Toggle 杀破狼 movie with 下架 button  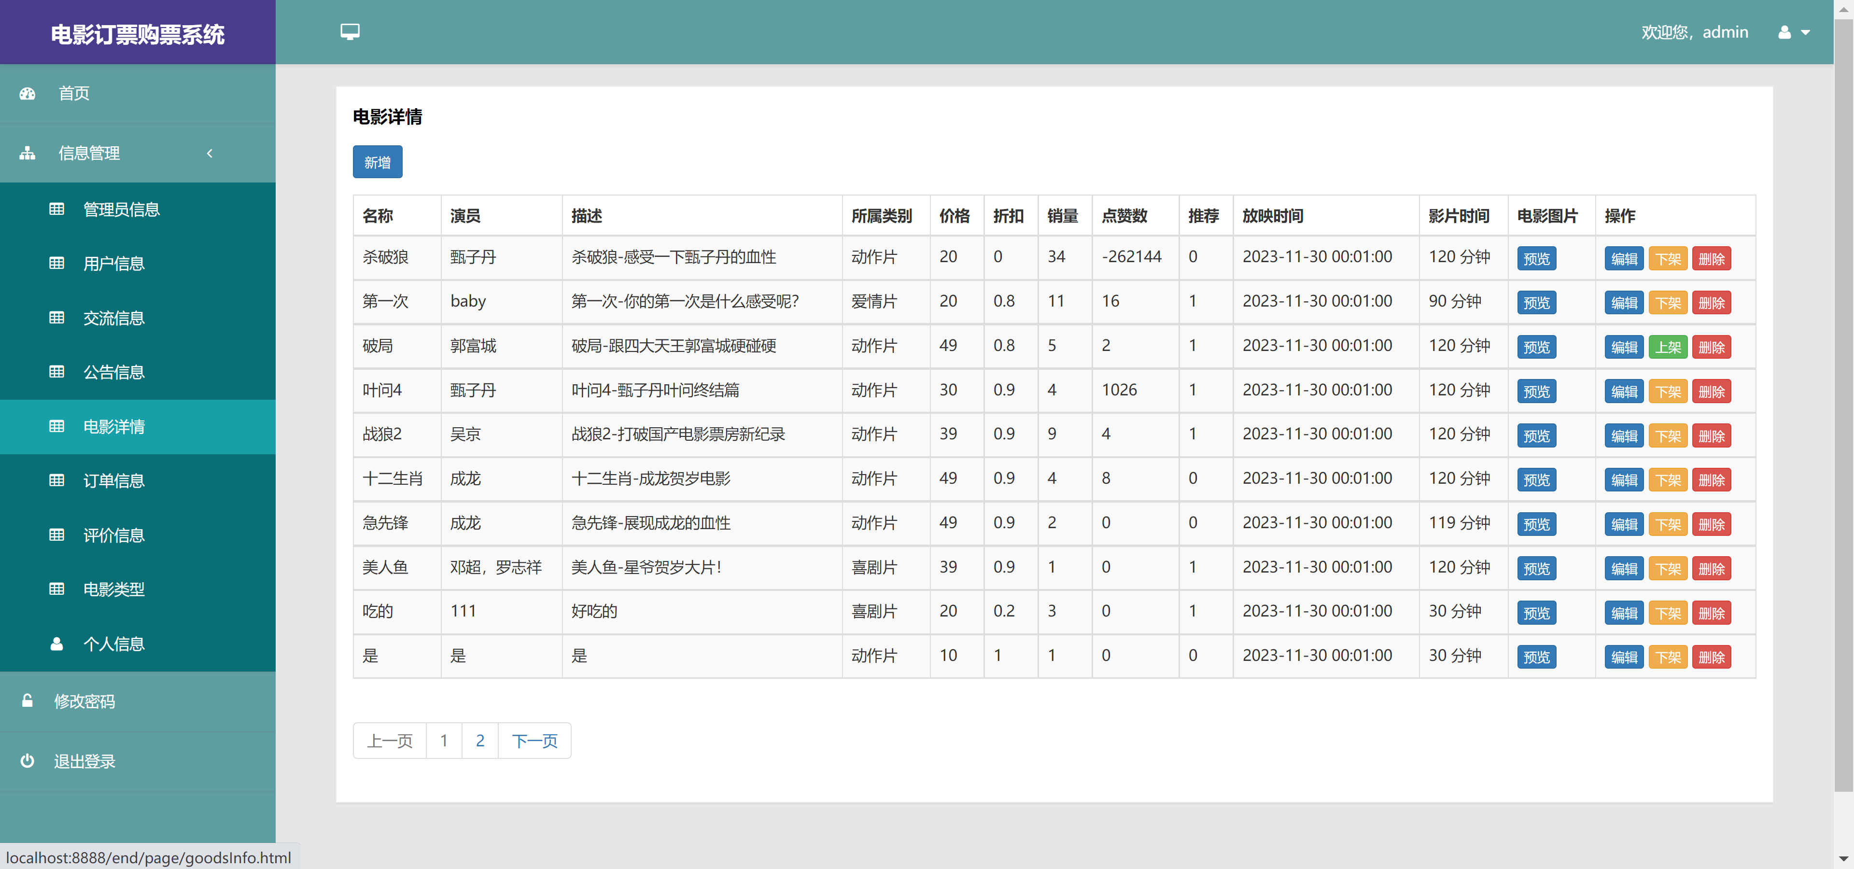pos(1668,259)
